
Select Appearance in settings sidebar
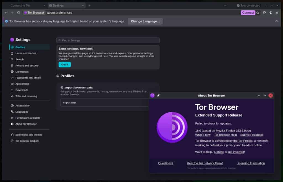(29, 84)
